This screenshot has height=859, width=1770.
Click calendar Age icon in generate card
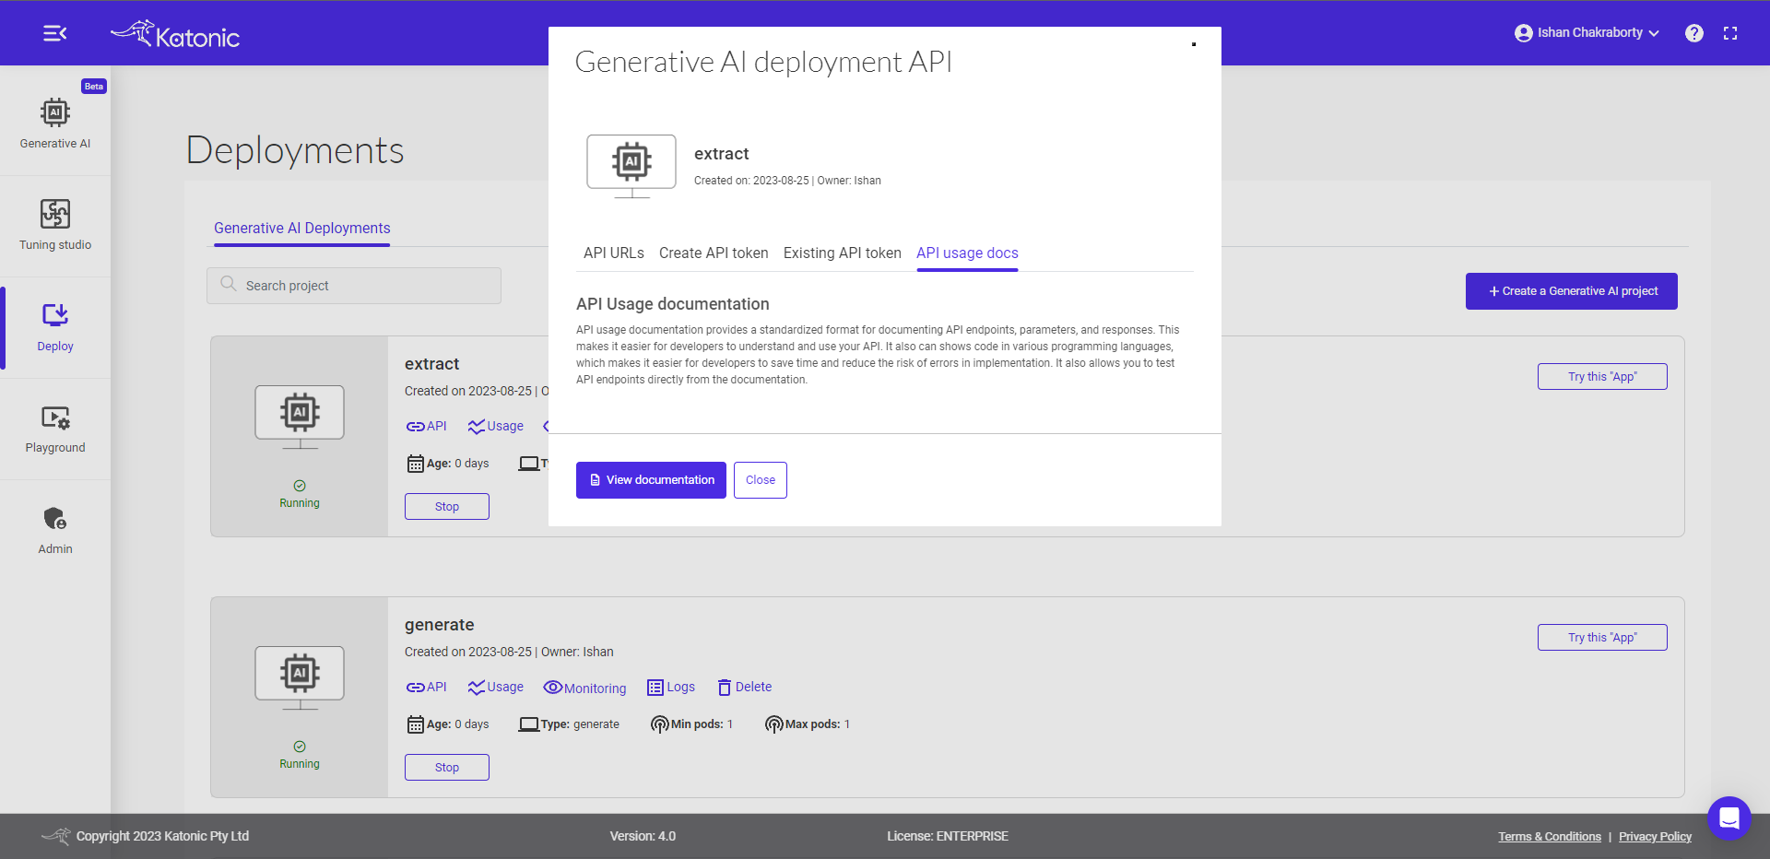(x=416, y=724)
